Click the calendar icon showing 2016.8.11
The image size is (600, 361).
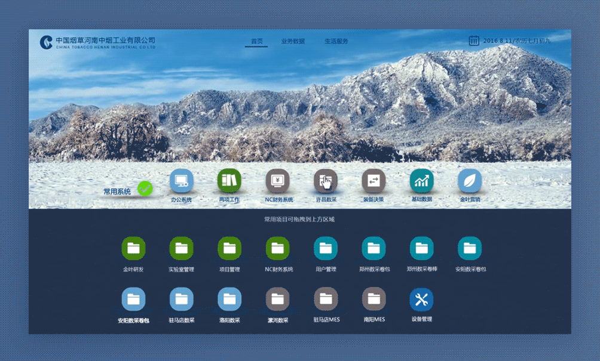(474, 41)
